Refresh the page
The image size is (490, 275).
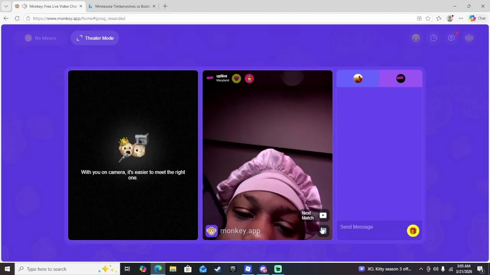click(17, 18)
